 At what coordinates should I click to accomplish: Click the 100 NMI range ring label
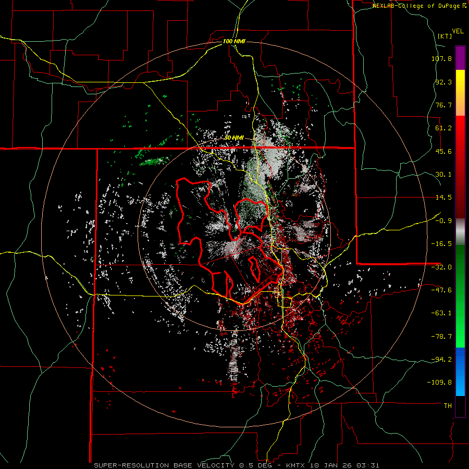(x=234, y=41)
